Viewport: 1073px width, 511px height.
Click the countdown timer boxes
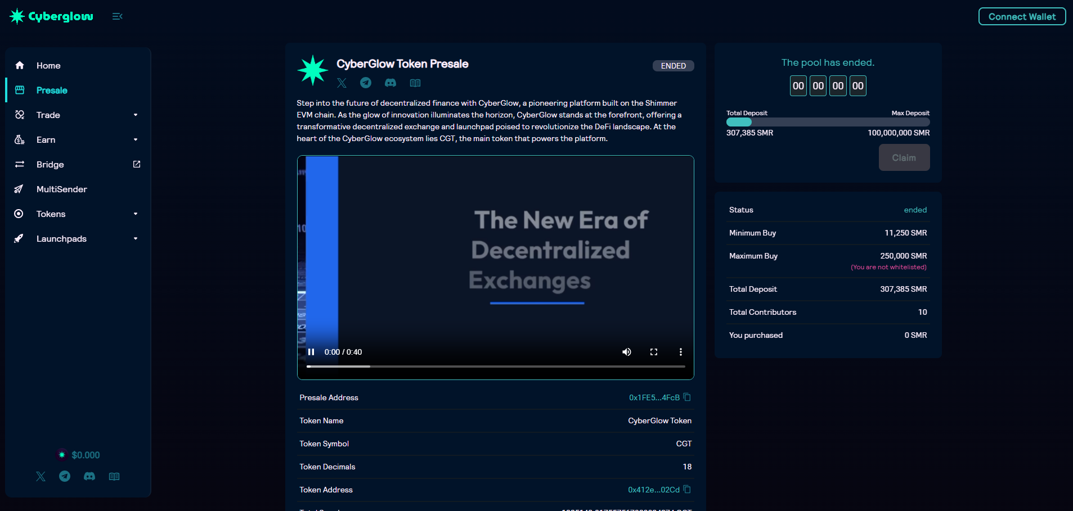pyautogui.click(x=828, y=86)
